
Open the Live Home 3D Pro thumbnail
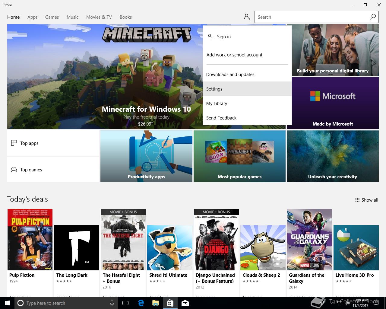click(356, 248)
